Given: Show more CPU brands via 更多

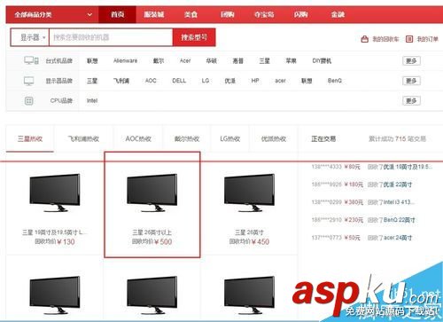Looking at the screenshot, I should coord(411,101).
